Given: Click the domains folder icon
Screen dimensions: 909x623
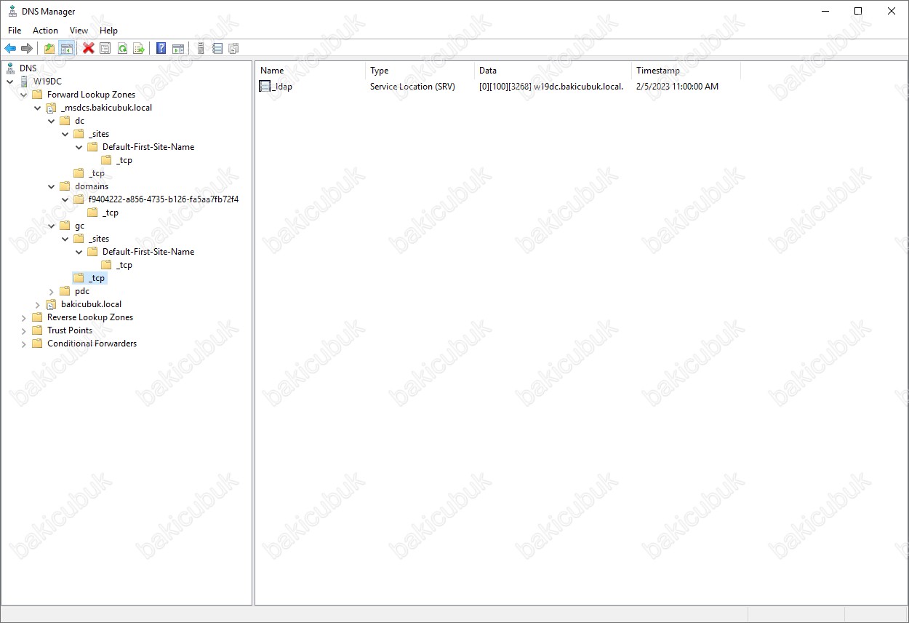Looking at the screenshot, I should [65, 186].
